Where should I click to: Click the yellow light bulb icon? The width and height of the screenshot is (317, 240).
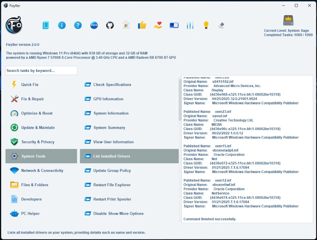pyautogui.click(x=206, y=25)
